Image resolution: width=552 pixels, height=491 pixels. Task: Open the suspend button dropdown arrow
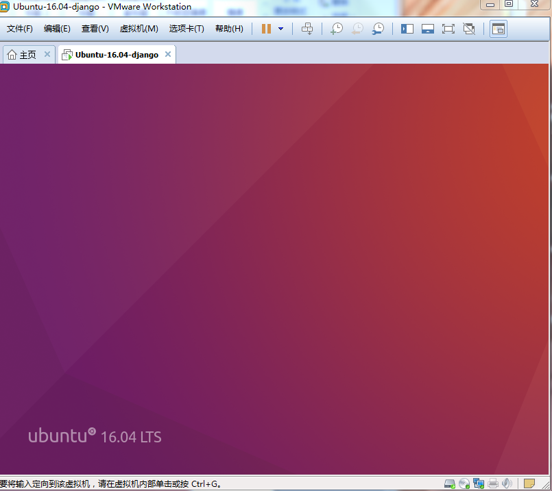click(280, 29)
